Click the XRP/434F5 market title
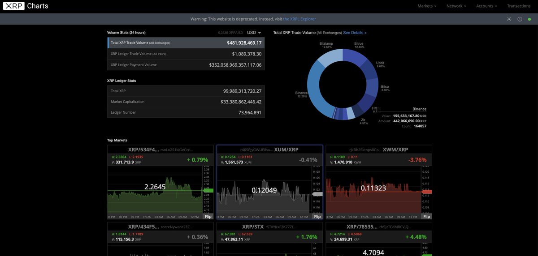This screenshot has width=538, height=256. (143, 226)
